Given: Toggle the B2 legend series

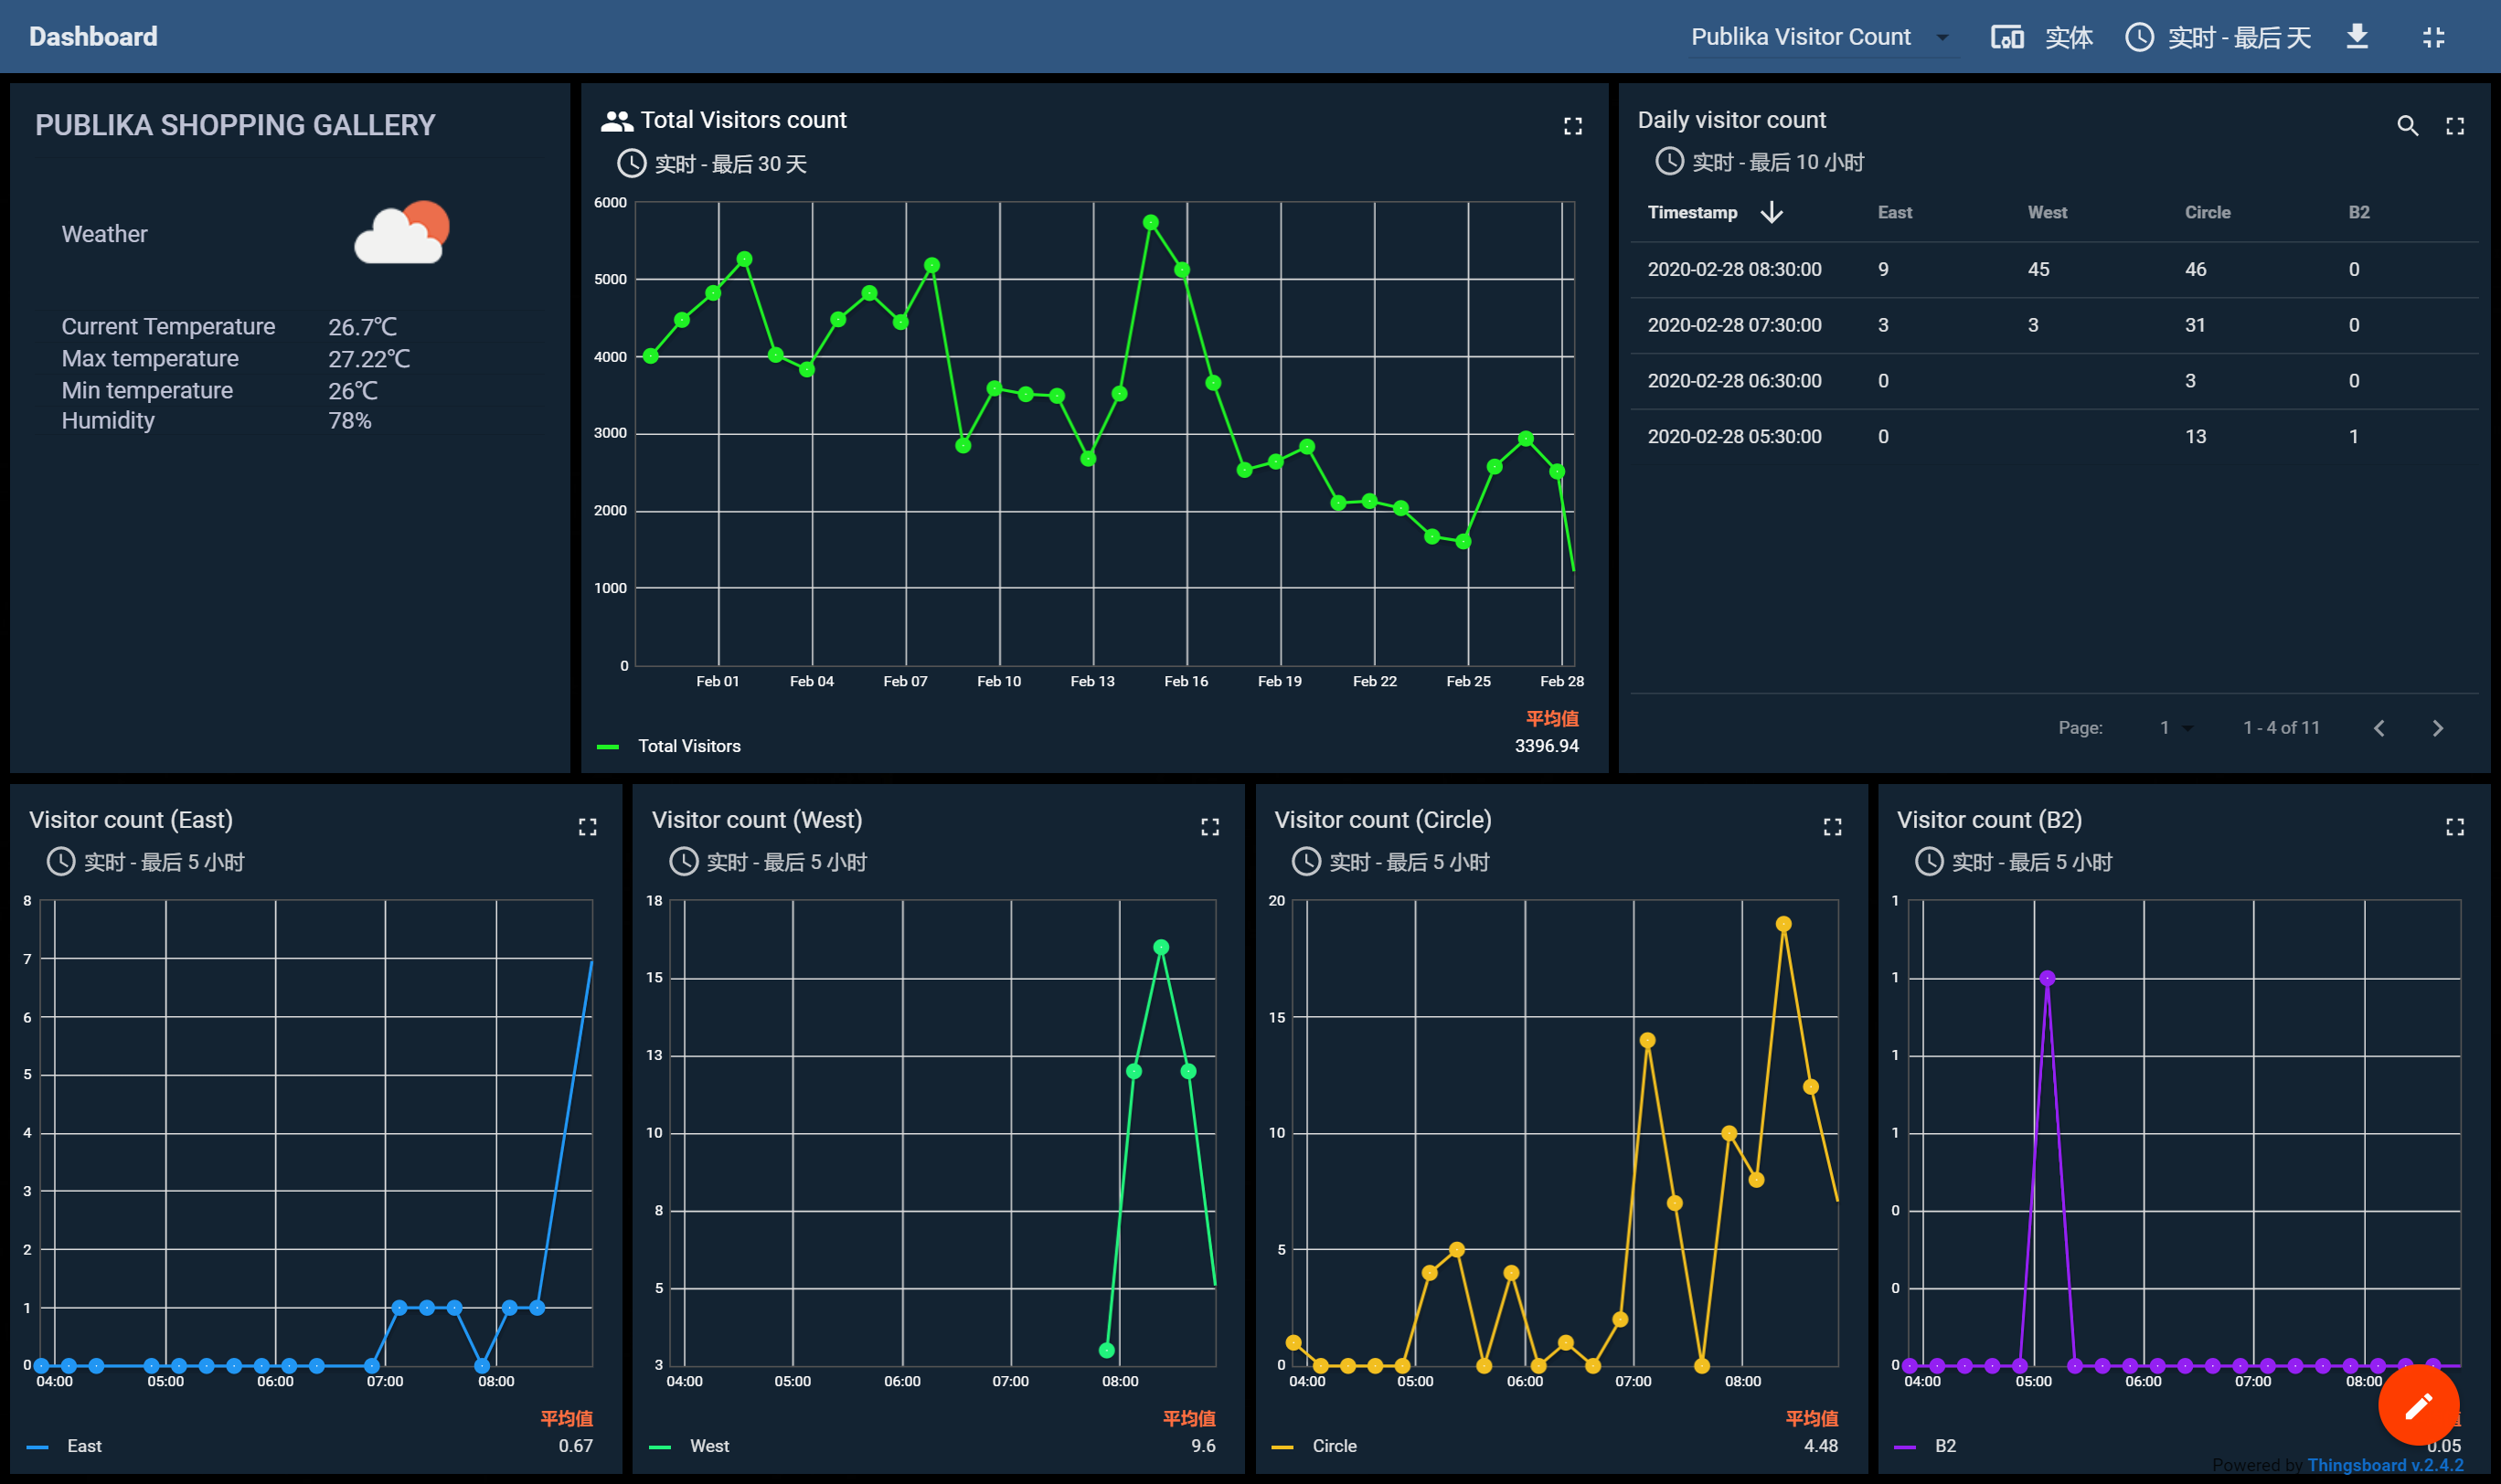Looking at the screenshot, I should coord(1945,1446).
